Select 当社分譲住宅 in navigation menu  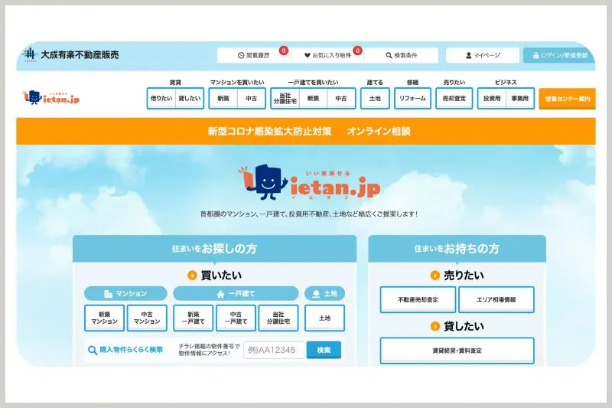(285, 99)
